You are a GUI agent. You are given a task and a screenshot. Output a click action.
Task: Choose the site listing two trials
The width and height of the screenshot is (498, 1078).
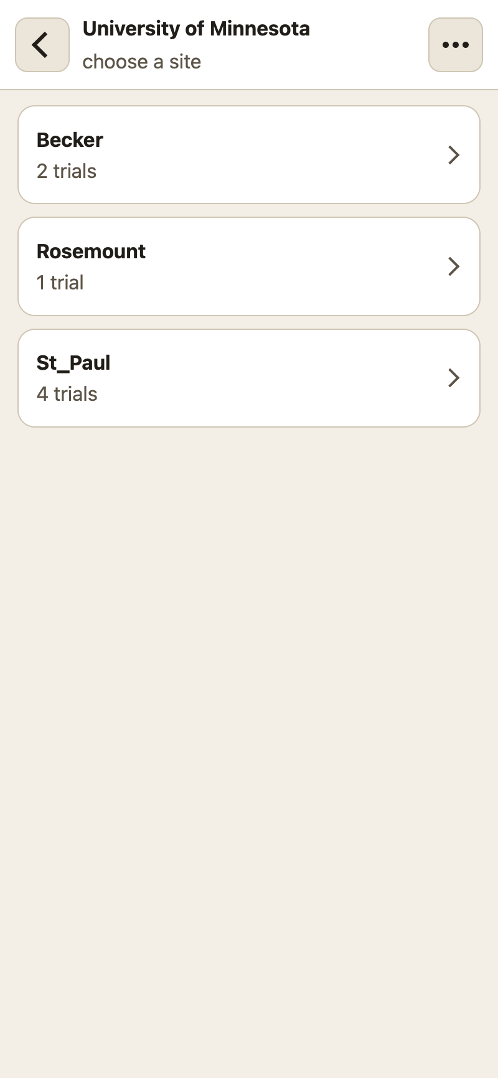(249, 155)
